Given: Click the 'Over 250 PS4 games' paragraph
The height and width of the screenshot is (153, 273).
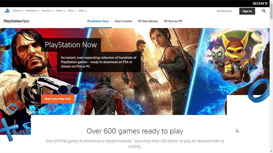Looking at the screenshot, I should pyautogui.click(x=135, y=143).
